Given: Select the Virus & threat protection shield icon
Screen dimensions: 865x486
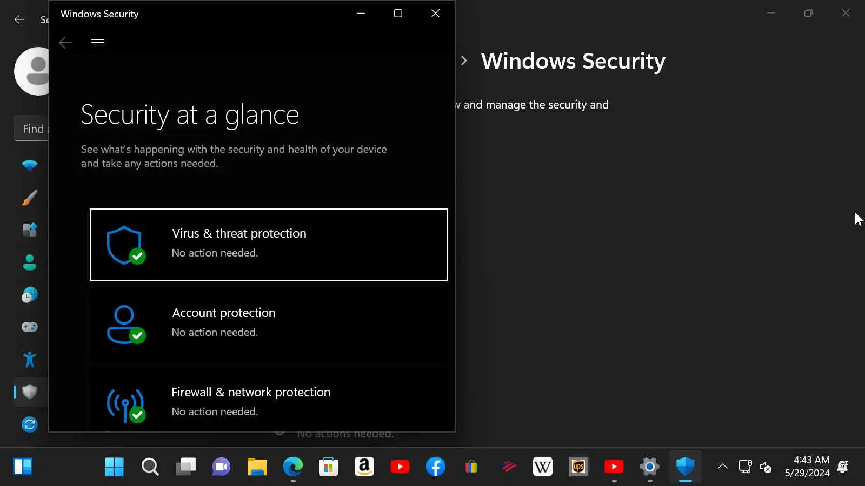Looking at the screenshot, I should (125, 245).
